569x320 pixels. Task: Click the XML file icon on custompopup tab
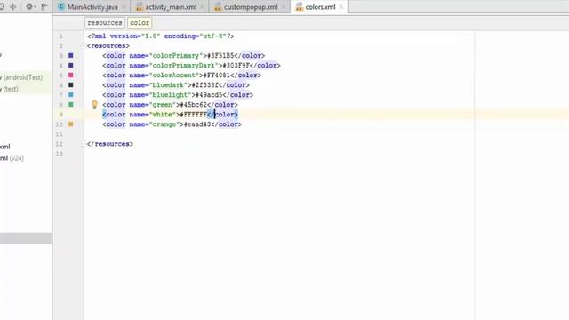click(x=218, y=7)
